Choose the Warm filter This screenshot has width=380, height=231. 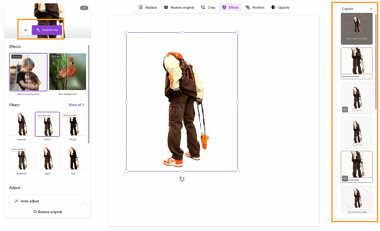pos(47,124)
